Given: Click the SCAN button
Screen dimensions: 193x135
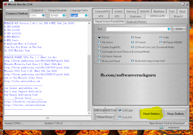Looking at the screenshot, I should [x=179, y=29].
